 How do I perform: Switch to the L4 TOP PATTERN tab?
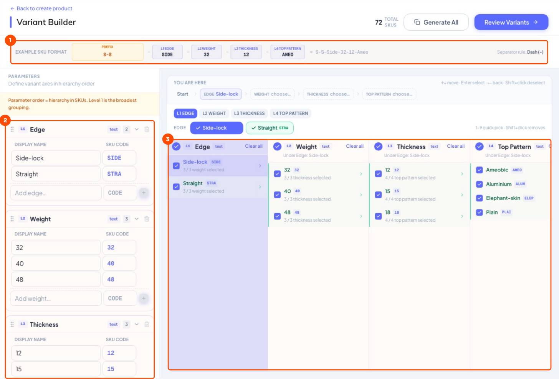click(x=290, y=113)
